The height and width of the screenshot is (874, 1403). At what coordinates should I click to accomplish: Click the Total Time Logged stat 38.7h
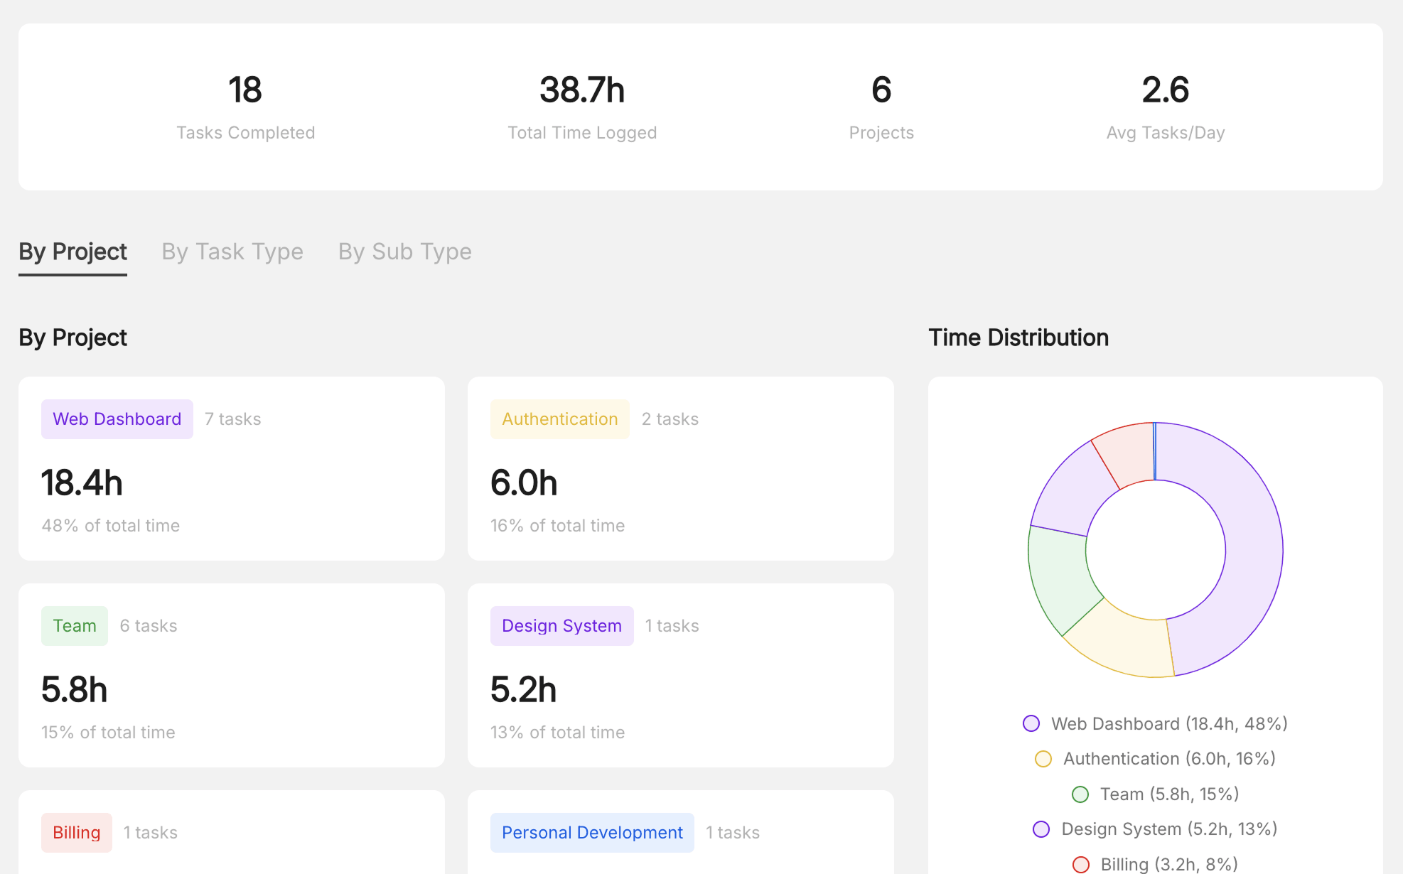point(582,90)
